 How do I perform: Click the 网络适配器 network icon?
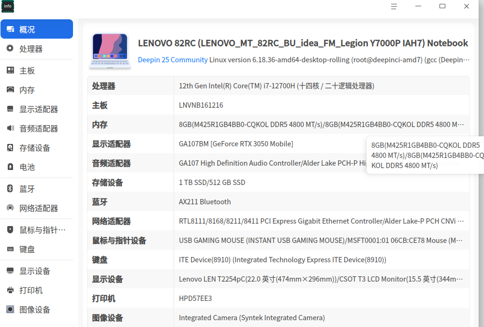pos(10,208)
